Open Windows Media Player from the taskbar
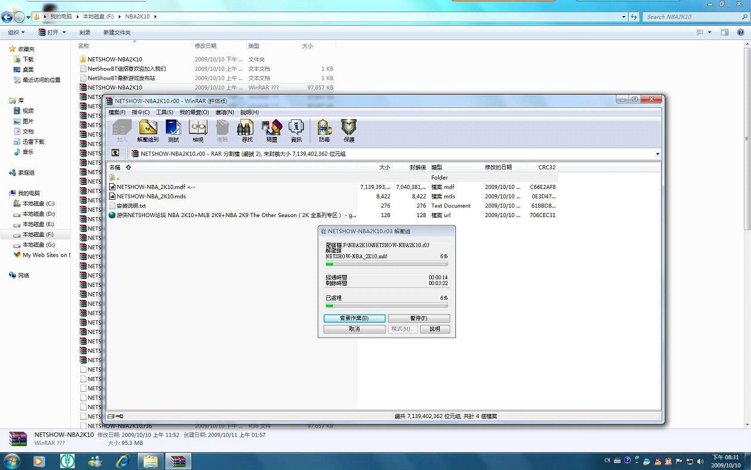The height and width of the screenshot is (470, 751). 39,461
